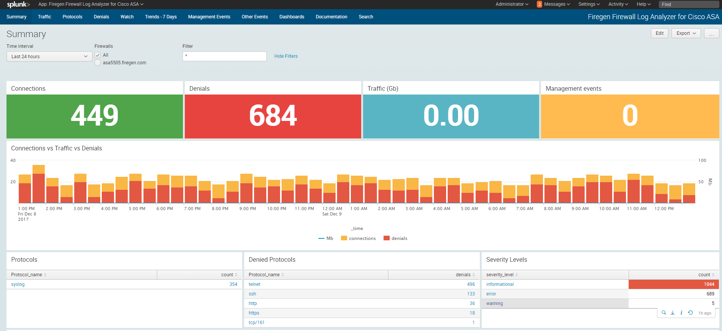The height and width of the screenshot is (331, 722).
Task: Go to Other Events tab
Action: pos(255,17)
